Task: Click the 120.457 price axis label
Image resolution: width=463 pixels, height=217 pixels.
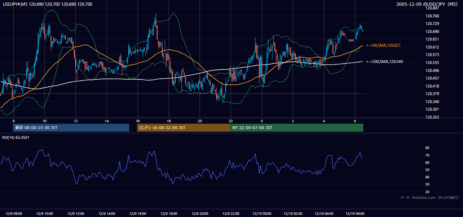Action: coord(432,78)
